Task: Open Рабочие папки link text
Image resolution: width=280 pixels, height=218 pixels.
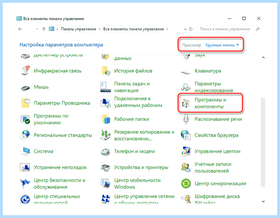Action: tap(132, 119)
